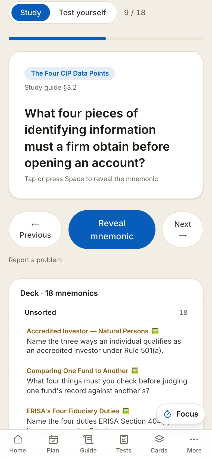Click image icon beside Accredited Investor title

(x=155, y=331)
